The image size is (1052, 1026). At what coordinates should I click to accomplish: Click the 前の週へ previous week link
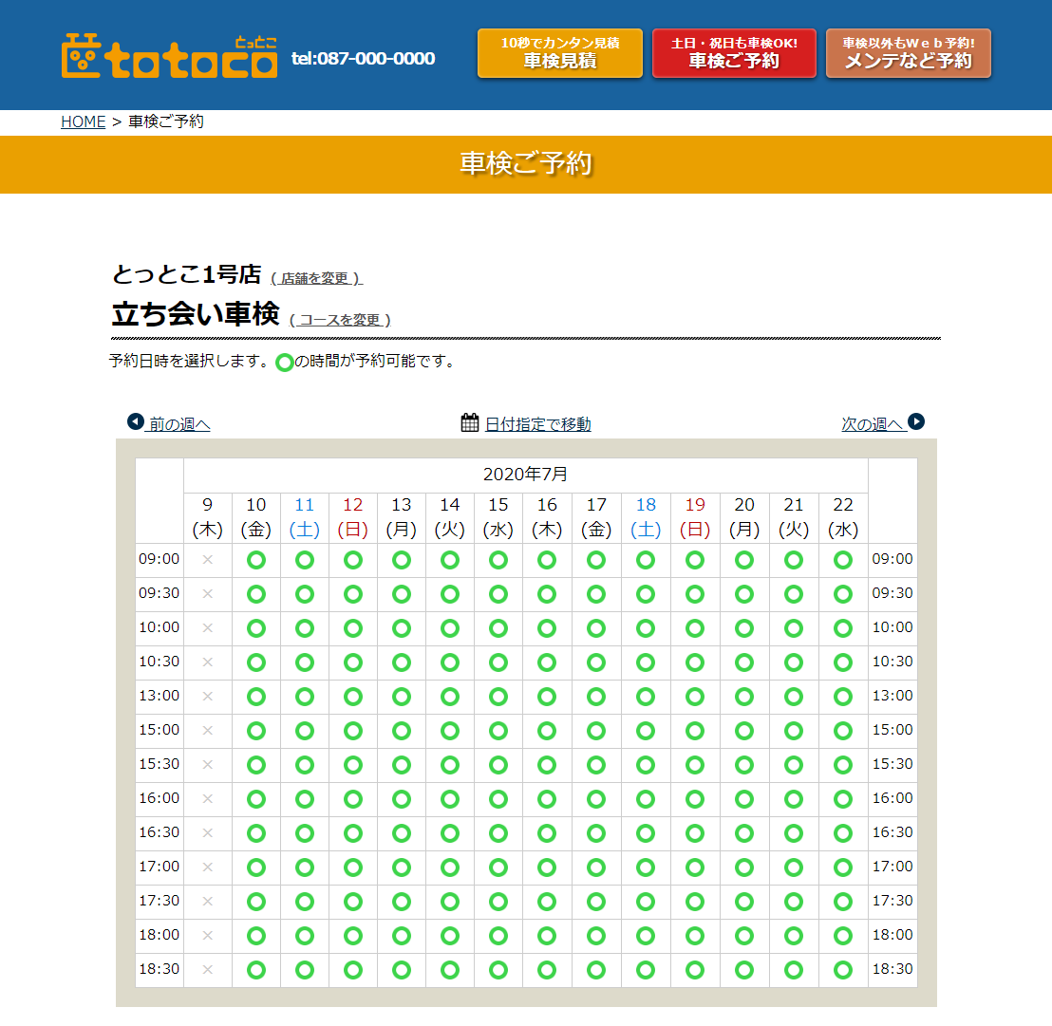point(178,424)
